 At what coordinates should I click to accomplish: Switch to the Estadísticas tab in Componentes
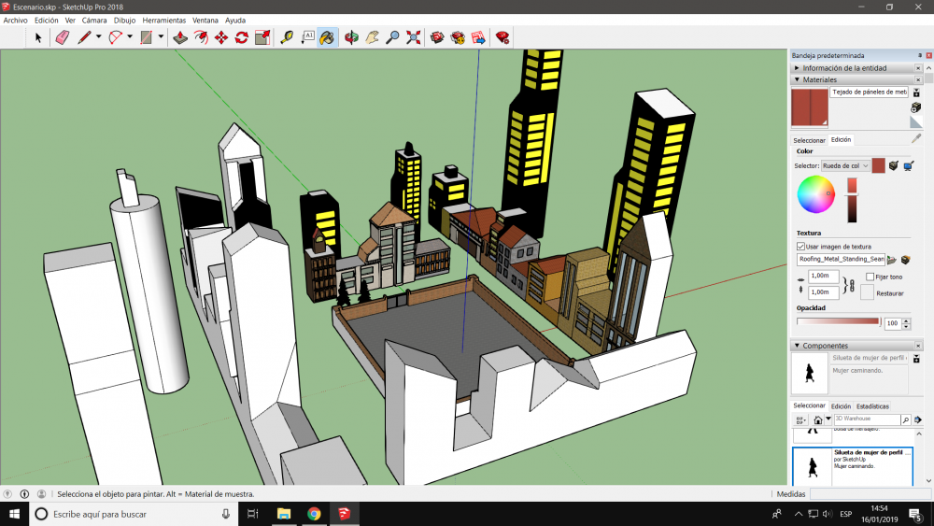872,406
